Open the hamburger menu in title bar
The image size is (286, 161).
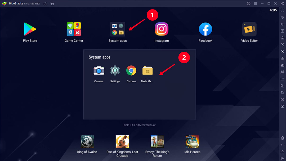(255, 3)
